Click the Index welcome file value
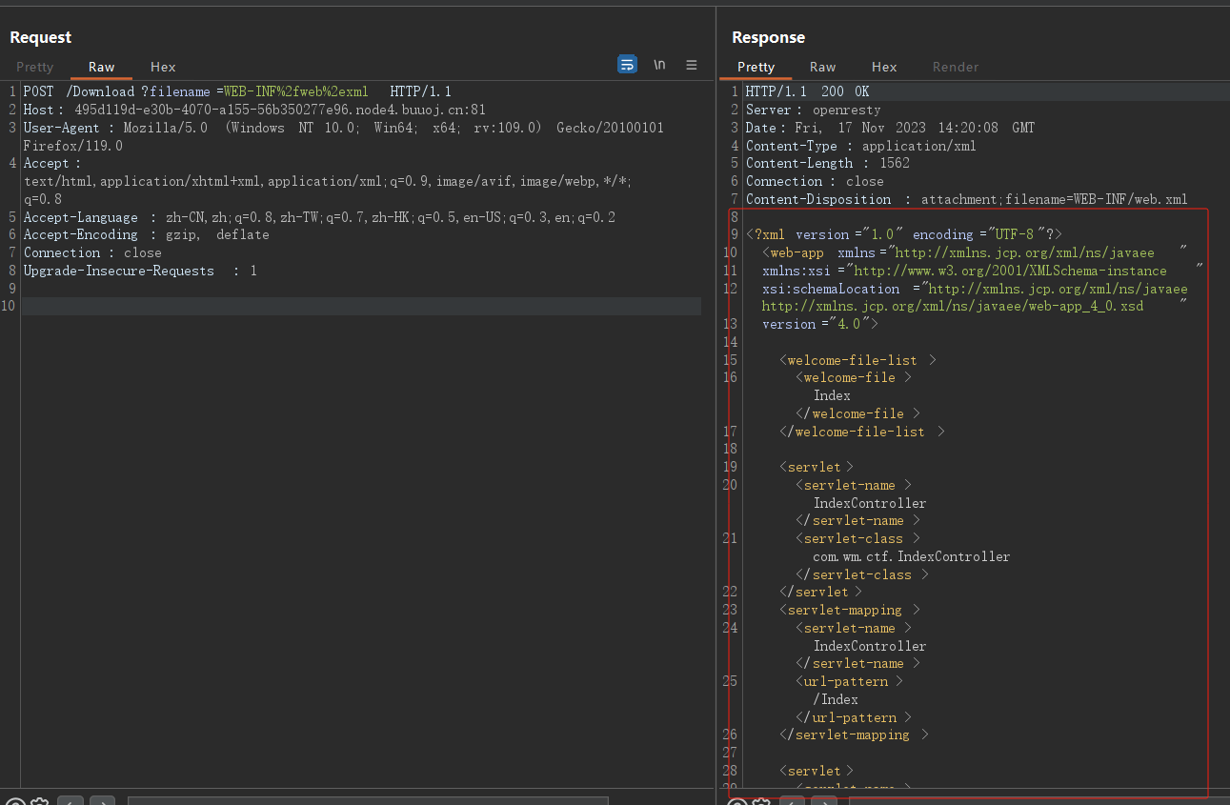1230x805 pixels. (x=832, y=395)
